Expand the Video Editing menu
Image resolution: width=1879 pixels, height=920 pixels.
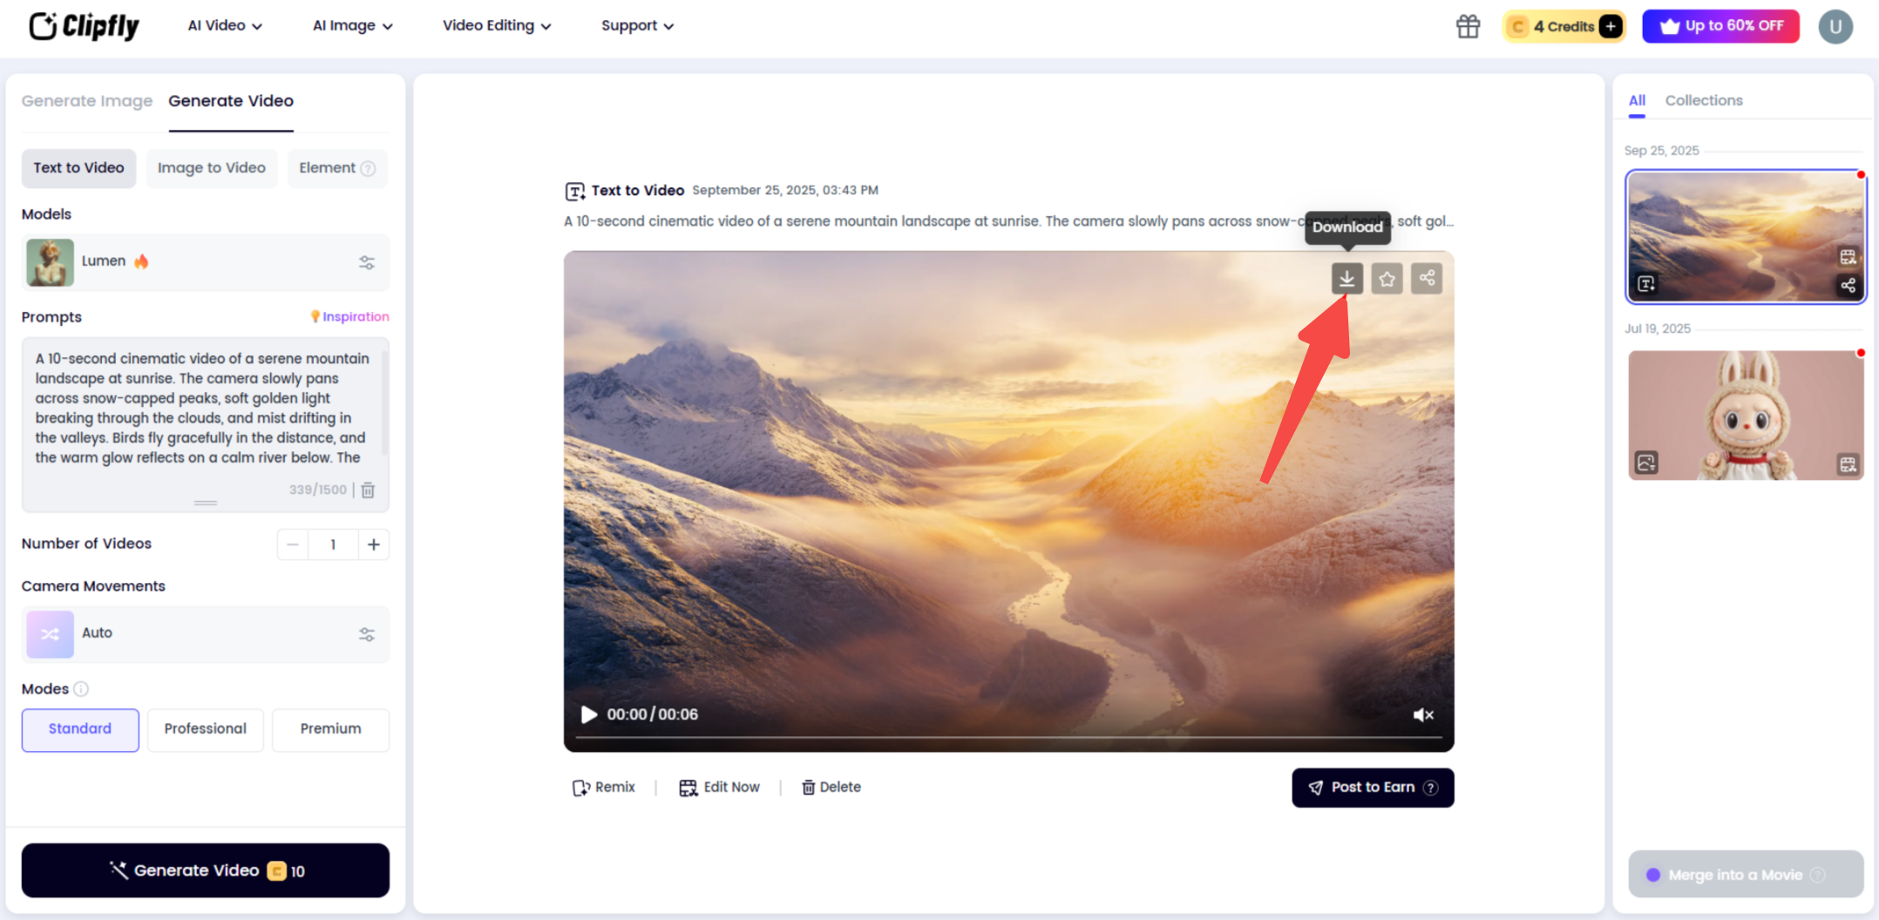pyautogui.click(x=496, y=25)
